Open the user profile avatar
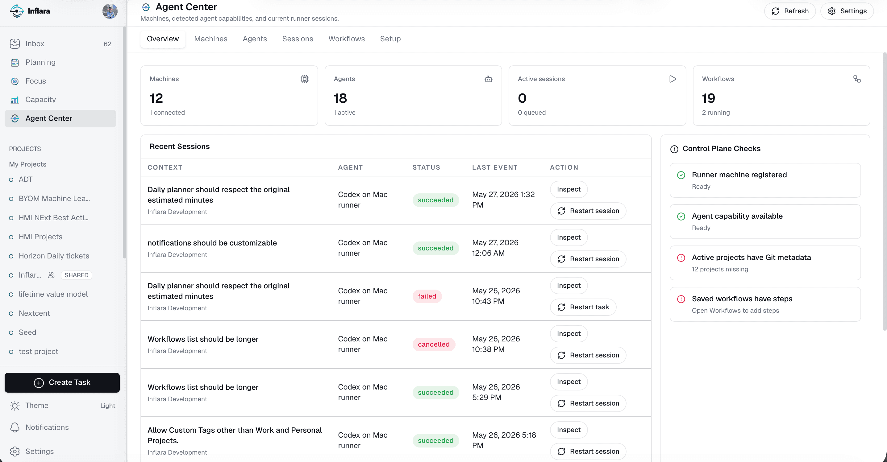887x462 pixels. coord(110,11)
